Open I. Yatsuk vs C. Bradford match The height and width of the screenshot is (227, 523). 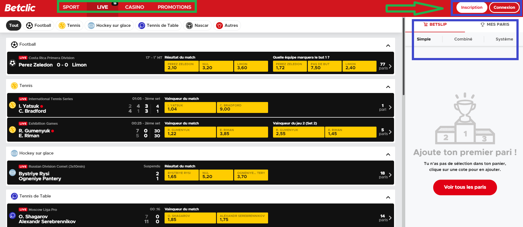[x=32, y=109]
